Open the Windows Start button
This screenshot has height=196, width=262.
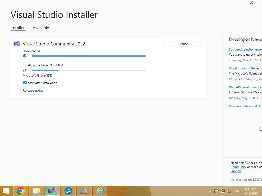tap(6, 191)
